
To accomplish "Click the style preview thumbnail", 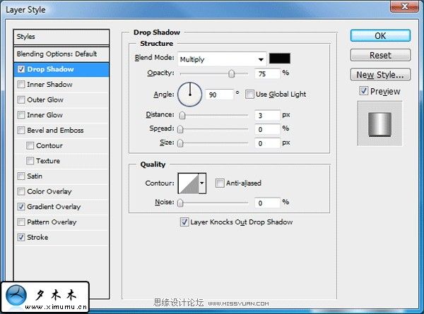I will pyautogui.click(x=379, y=123).
